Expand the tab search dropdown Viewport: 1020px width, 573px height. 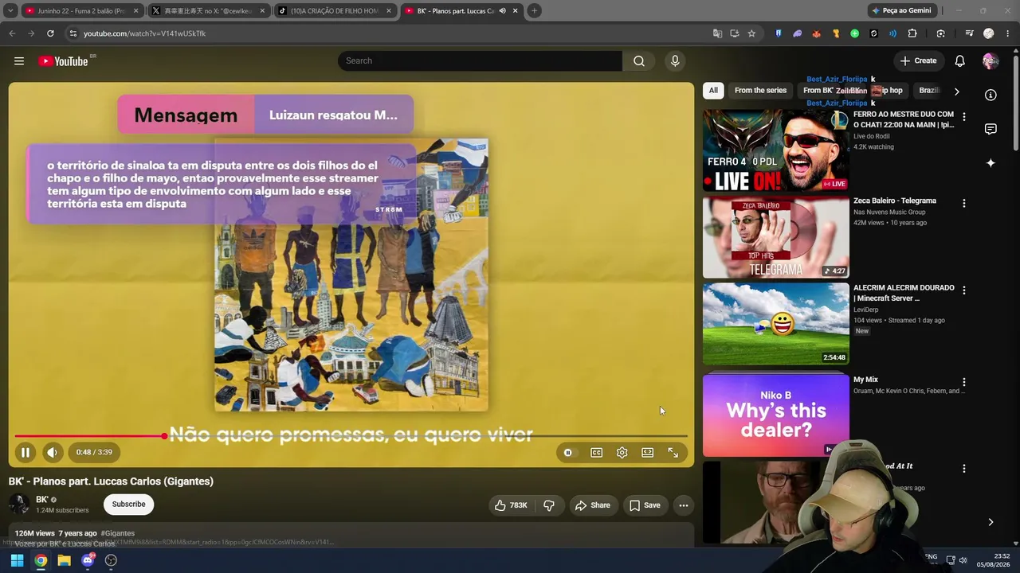[10, 11]
